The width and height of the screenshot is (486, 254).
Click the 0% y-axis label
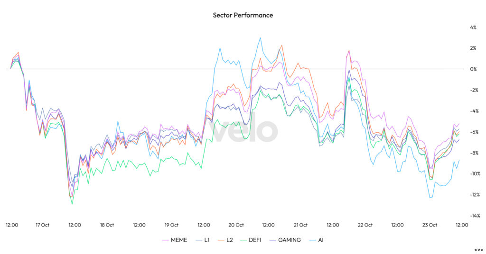(x=473, y=69)
